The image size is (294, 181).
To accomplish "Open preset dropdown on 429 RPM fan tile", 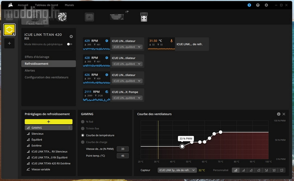I will [x=127, y=47].
